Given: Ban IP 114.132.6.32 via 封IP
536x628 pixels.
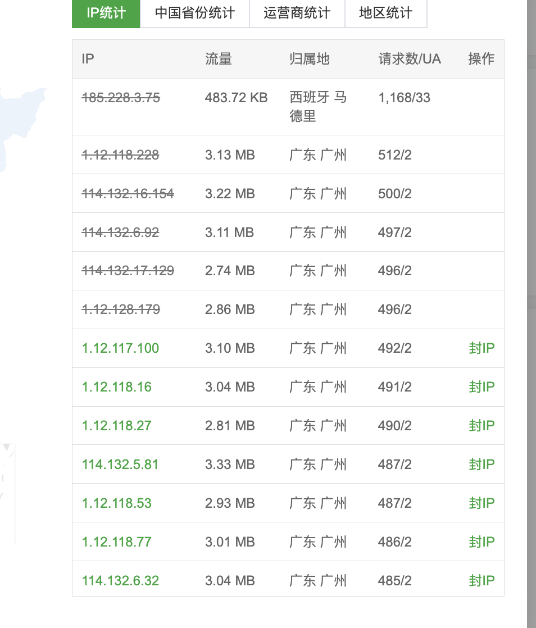Looking at the screenshot, I should coord(482,580).
